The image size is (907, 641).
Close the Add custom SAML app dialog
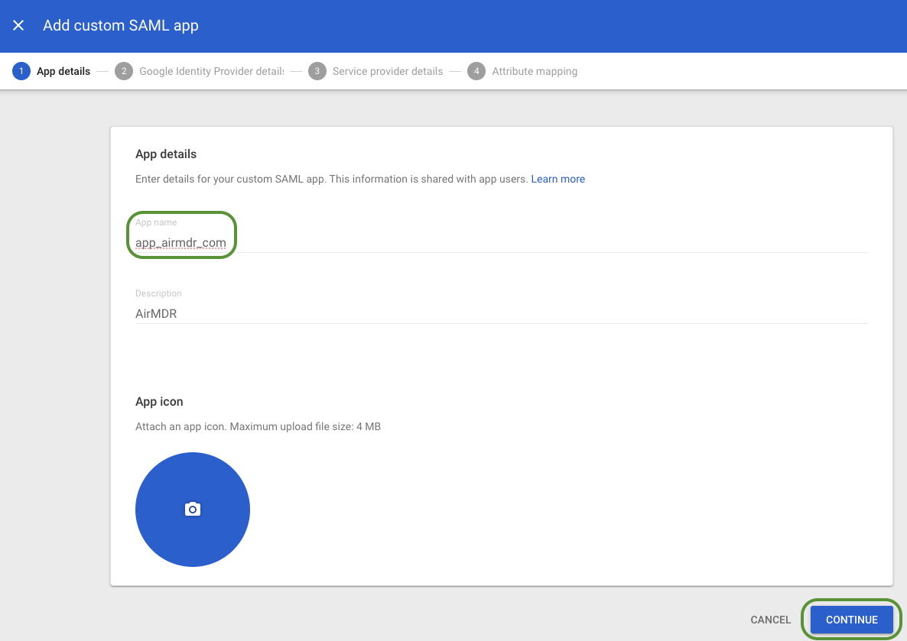[x=18, y=25]
